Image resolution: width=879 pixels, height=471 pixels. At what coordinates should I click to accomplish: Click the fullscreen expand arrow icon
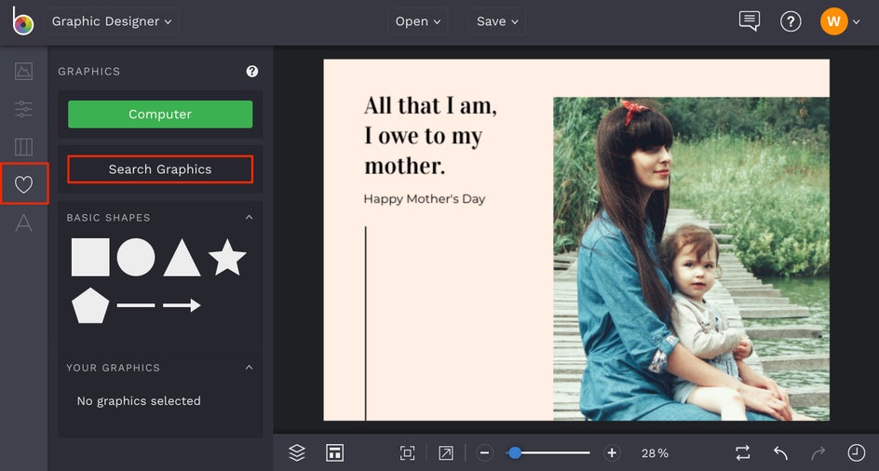446,453
